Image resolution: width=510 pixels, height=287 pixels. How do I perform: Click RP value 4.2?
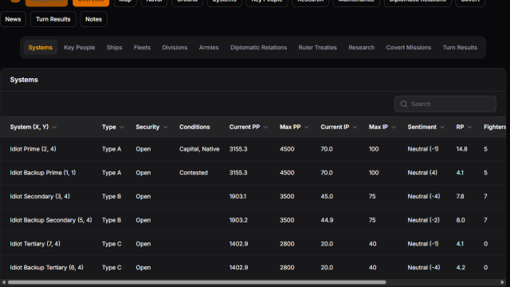click(461, 268)
